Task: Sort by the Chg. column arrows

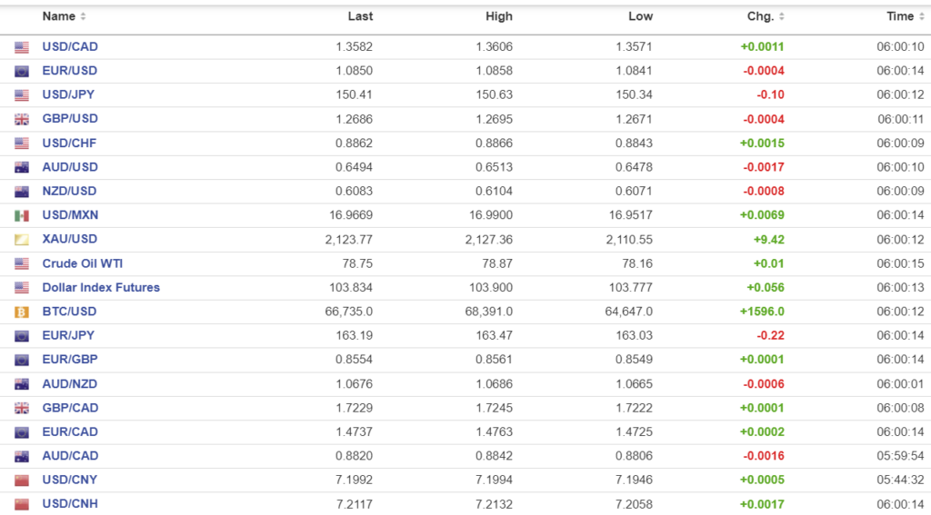Action: coord(782,17)
